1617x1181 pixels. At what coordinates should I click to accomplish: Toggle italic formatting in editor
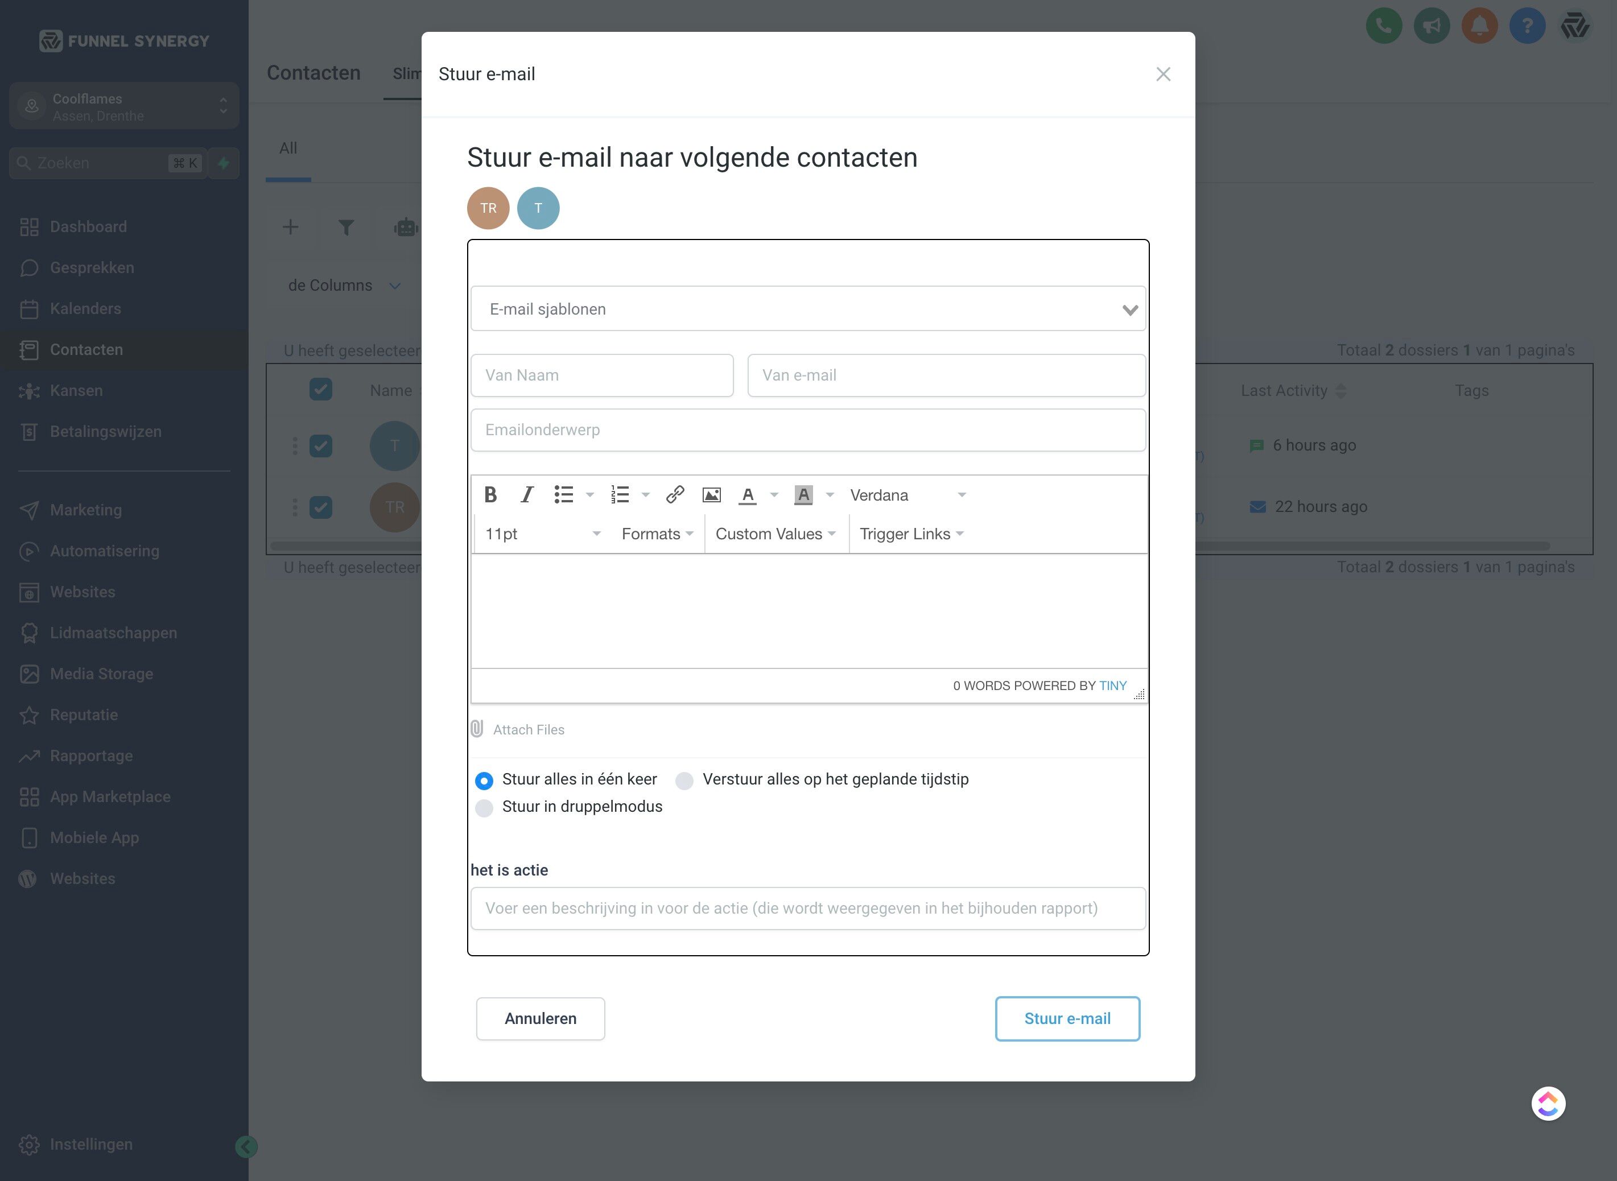[527, 495]
